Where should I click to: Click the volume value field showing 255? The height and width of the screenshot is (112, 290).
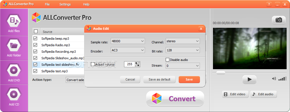tap(129, 64)
